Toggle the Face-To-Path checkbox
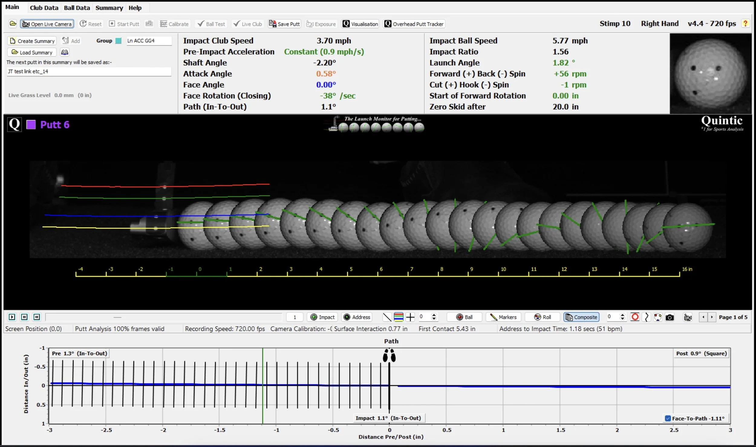The image size is (756, 447). (x=668, y=418)
